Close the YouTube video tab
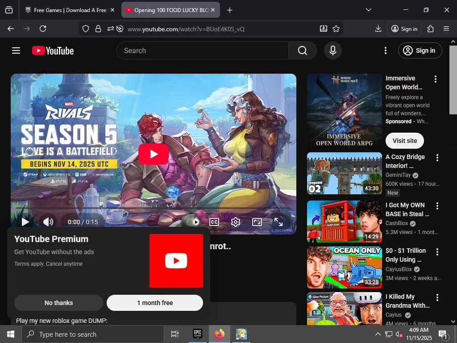 point(213,10)
